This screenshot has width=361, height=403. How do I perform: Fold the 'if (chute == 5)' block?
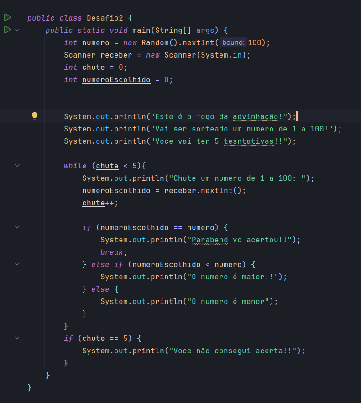click(x=17, y=338)
